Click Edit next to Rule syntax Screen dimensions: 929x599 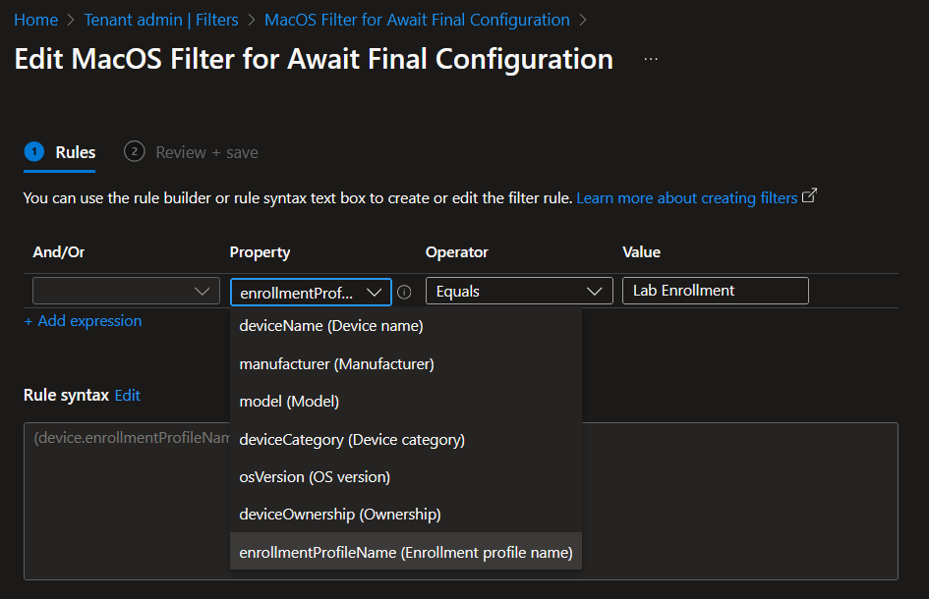[x=128, y=396]
